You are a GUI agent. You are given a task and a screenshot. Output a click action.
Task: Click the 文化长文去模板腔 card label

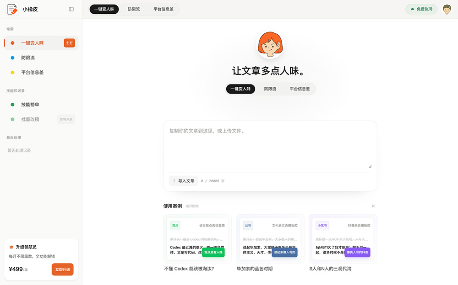[x=285, y=226]
